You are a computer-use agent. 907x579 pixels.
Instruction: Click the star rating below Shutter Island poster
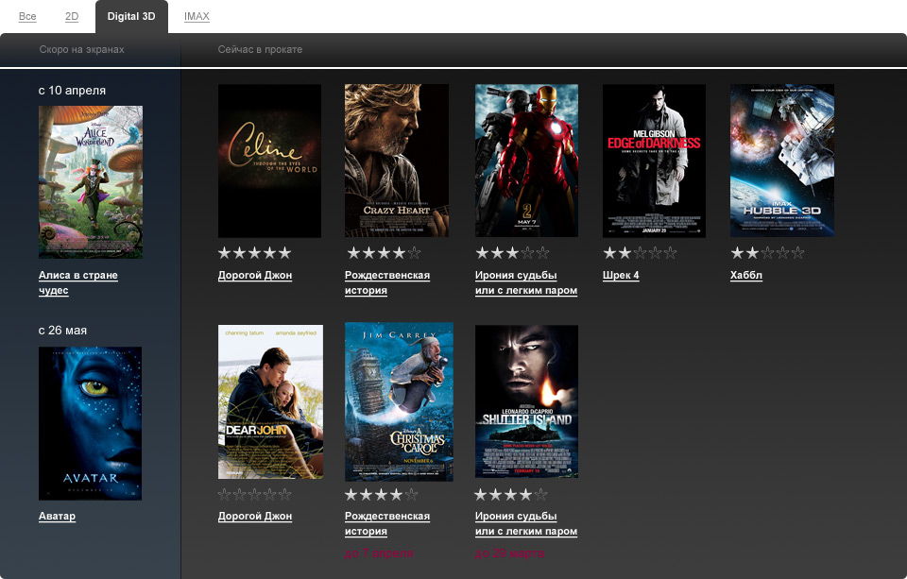tap(510, 495)
